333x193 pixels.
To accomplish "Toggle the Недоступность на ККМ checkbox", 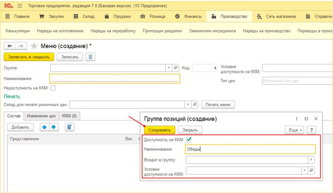I will tap(53, 88).
